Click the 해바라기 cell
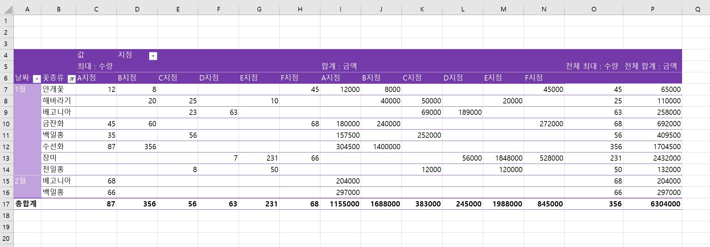Image resolution: width=710 pixels, height=247 pixels. click(59, 101)
